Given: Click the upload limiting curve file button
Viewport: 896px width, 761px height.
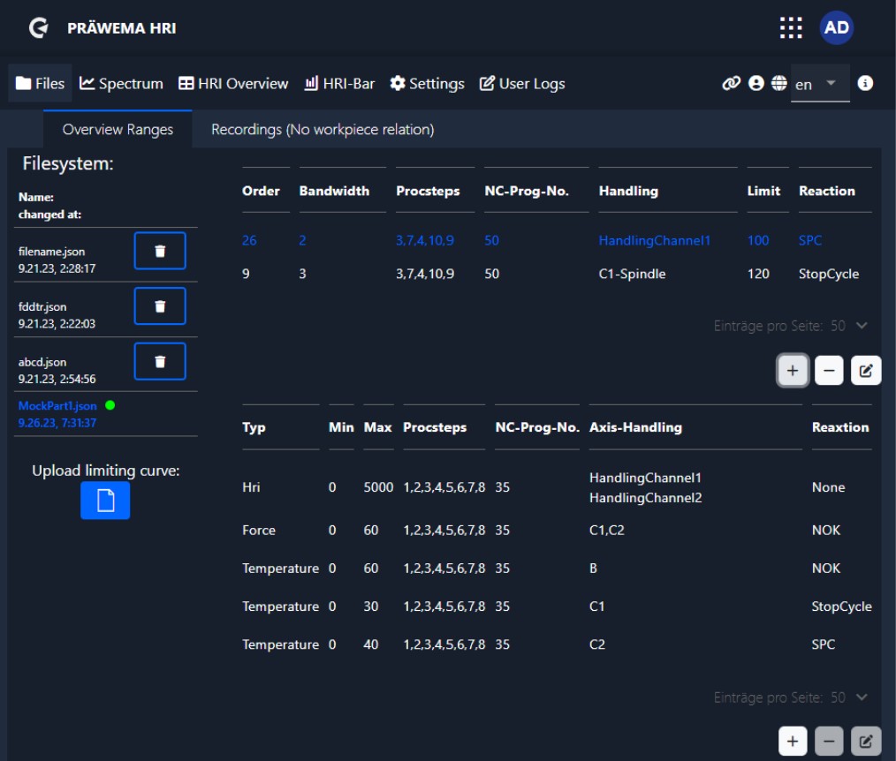Looking at the screenshot, I should click(105, 501).
